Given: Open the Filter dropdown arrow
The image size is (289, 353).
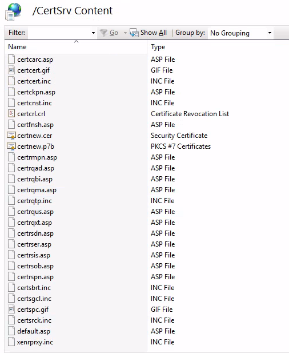Looking at the screenshot, I should (x=93, y=33).
